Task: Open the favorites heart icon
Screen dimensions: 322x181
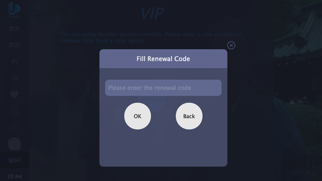Action: coord(14,94)
